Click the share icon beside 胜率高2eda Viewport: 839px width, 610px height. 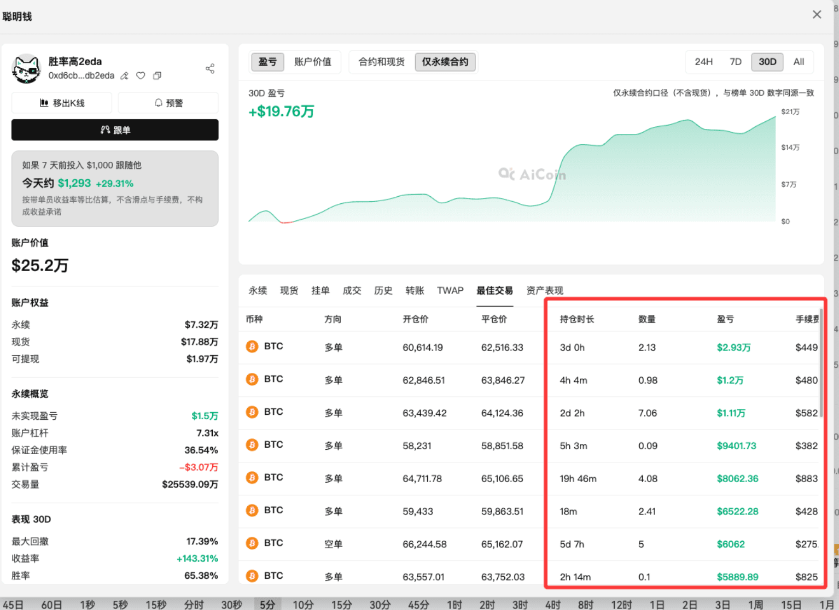(x=210, y=68)
